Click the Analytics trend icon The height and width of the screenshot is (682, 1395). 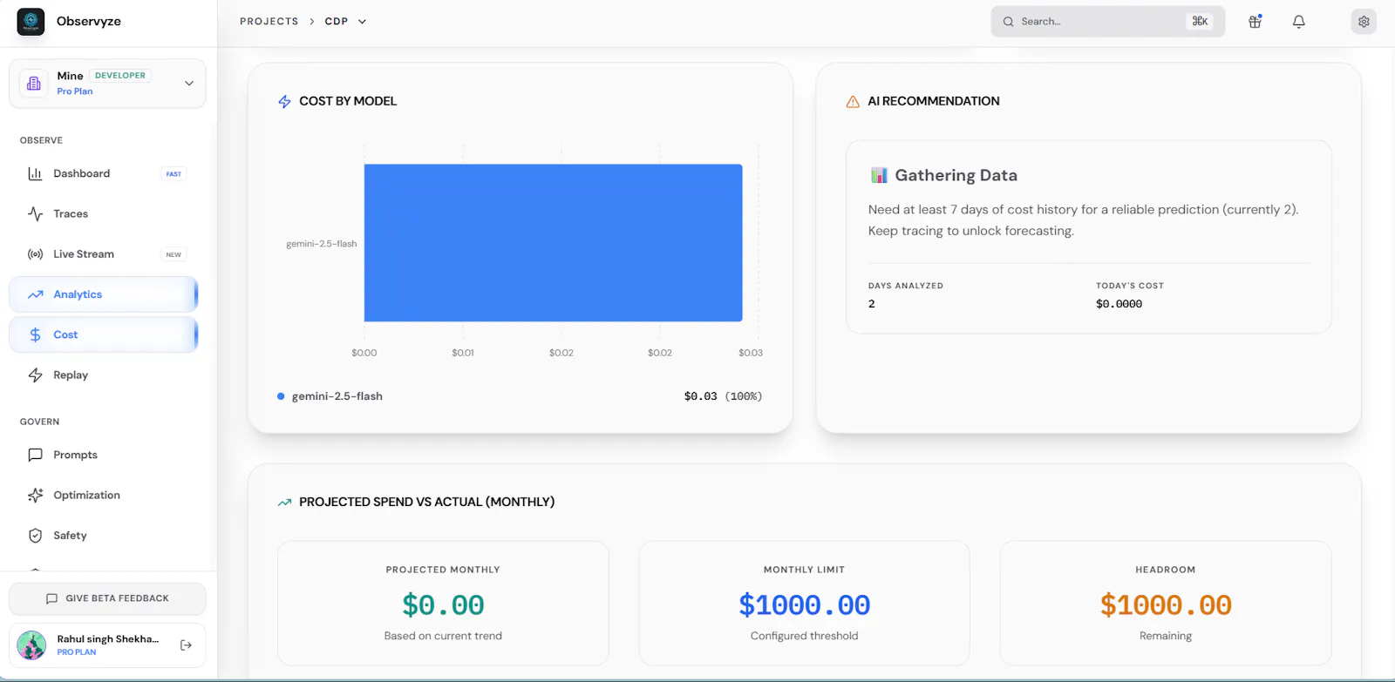coord(35,294)
